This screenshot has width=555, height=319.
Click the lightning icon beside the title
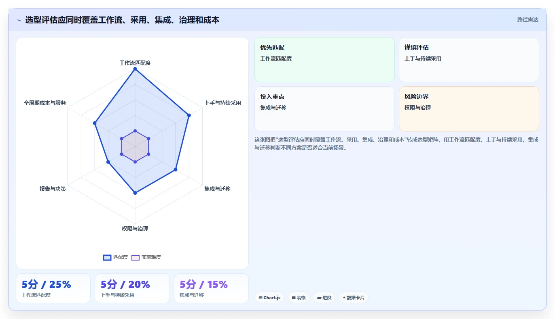(19, 20)
